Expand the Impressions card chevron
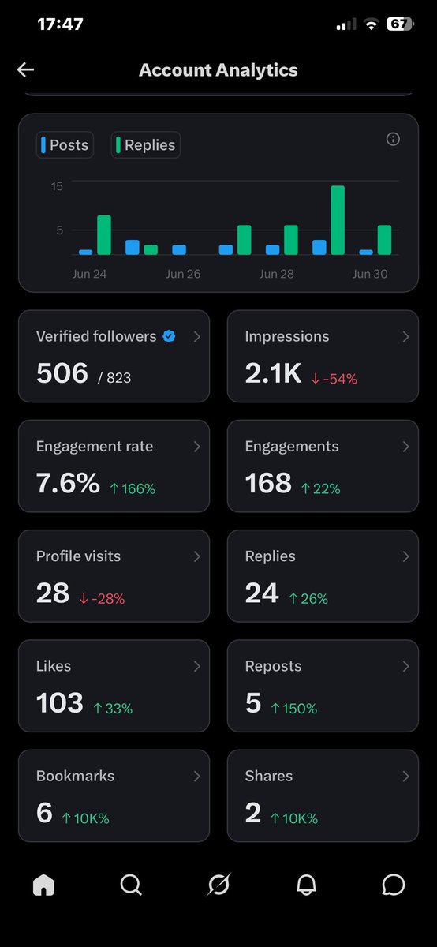 pyautogui.click(x=405, y=336)
